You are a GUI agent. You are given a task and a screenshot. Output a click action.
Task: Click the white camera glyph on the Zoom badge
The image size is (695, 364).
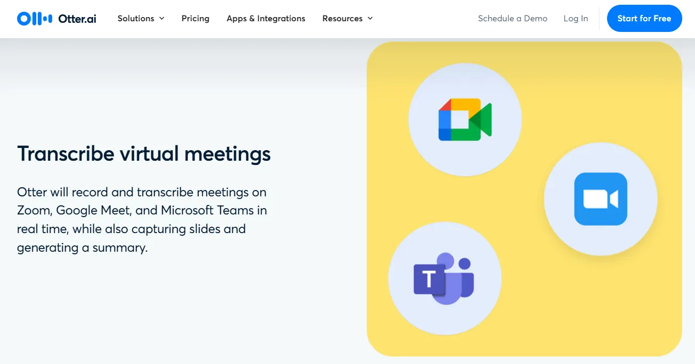(601, 198)
